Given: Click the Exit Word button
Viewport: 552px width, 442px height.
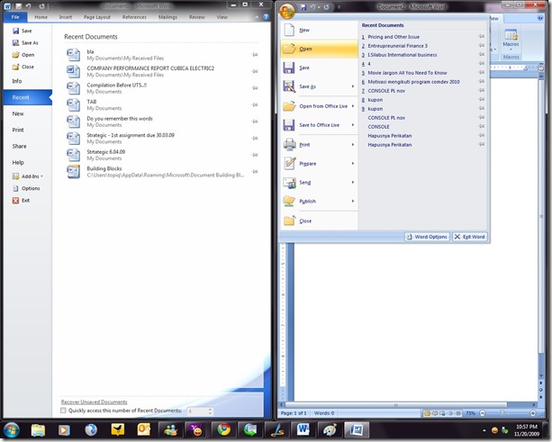Looking at the screenshot, I should pyautogui.click(x=470, y=237).
